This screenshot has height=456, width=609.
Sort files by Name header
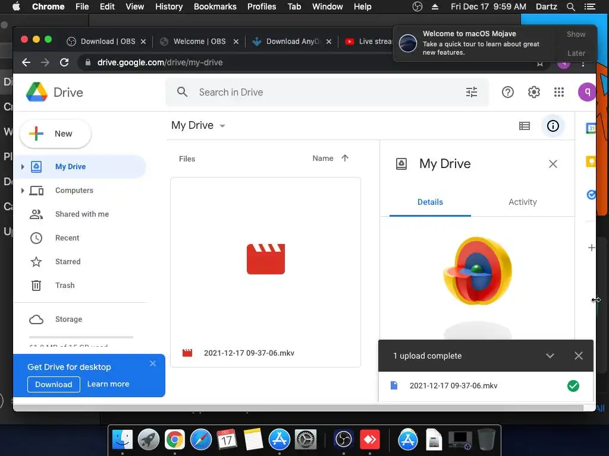pos(323,158)
